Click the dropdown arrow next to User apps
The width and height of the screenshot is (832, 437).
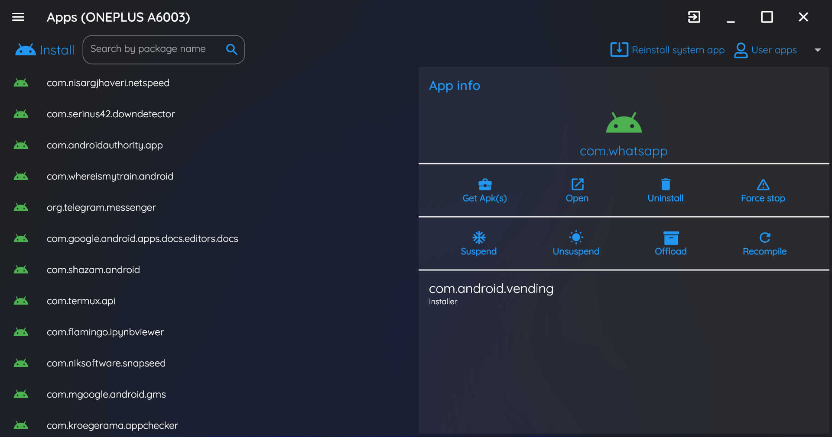(818, 50)
